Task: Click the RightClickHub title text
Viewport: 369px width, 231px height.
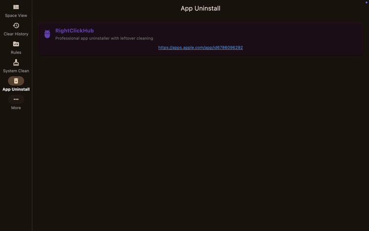Action: coord(74,30)
